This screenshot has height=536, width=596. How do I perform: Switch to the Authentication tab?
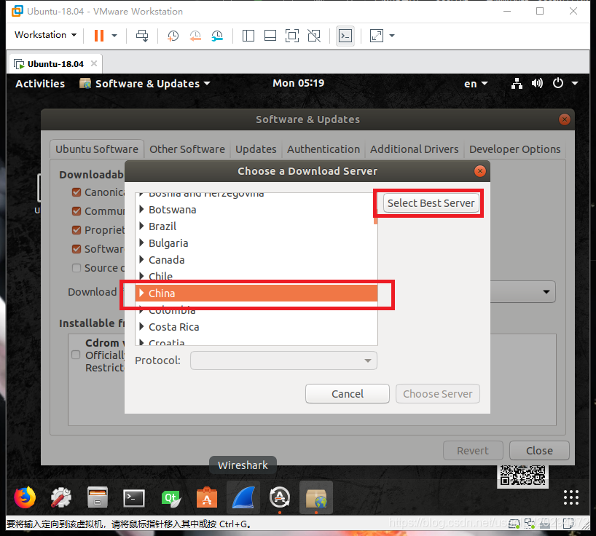click(323, 149)
